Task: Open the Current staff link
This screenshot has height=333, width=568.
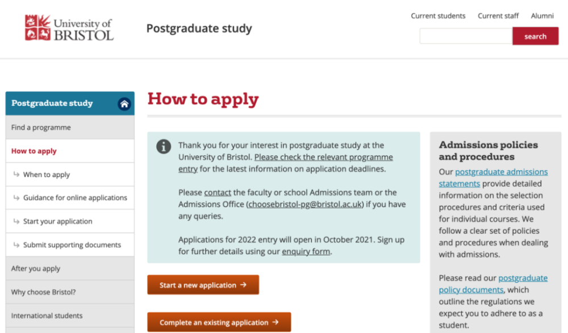Action: (498, 16)
